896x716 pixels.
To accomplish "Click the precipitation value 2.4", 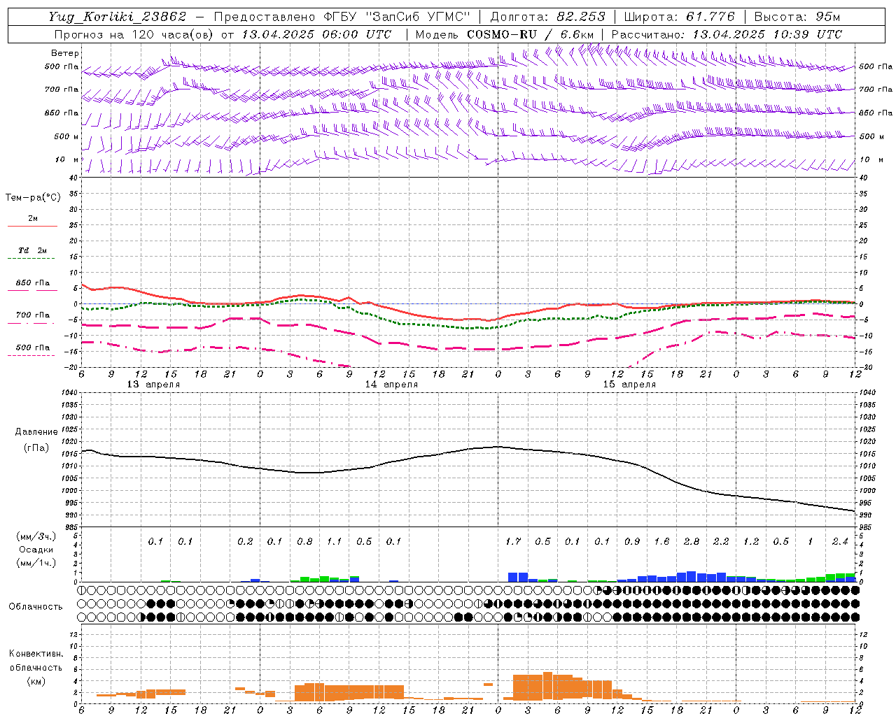I will [840, 542].
